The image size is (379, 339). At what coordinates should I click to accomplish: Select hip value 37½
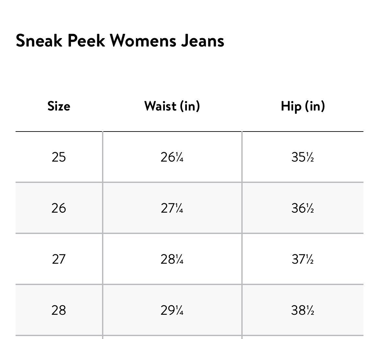click(x=303, y=259)
